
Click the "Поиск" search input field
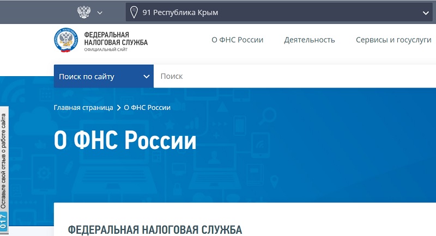point(295,76)
